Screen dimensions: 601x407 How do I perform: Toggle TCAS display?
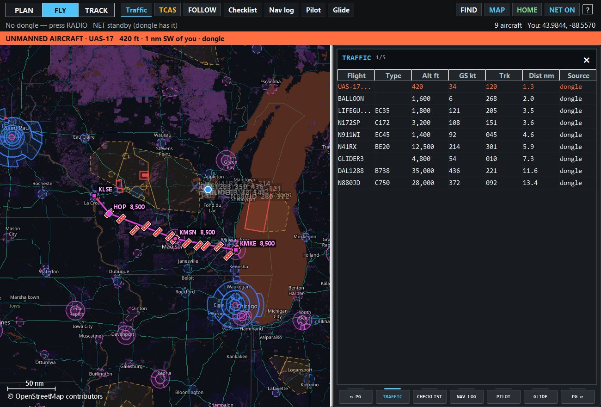[168, 10]
